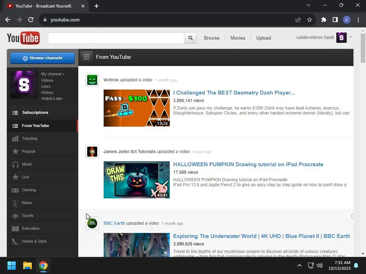Click the Education book icon
The height and width of the screenshot is (274, 366).
tap(15, 229)
